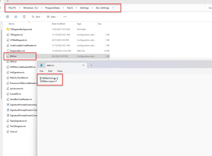Click the Share icon in the toolbar

16,17
